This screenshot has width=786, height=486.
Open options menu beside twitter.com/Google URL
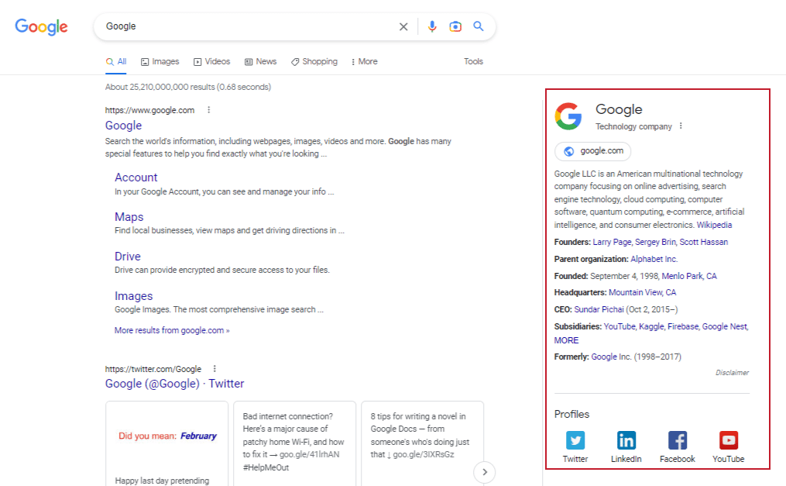click(215, 369)
